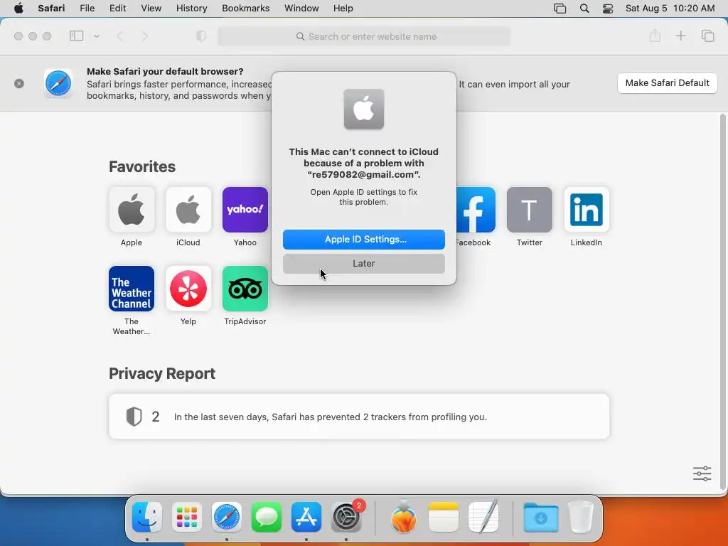Click the Stage Manager menu bar icon
This screenshot has width=728, height=546.
point(560,9)
